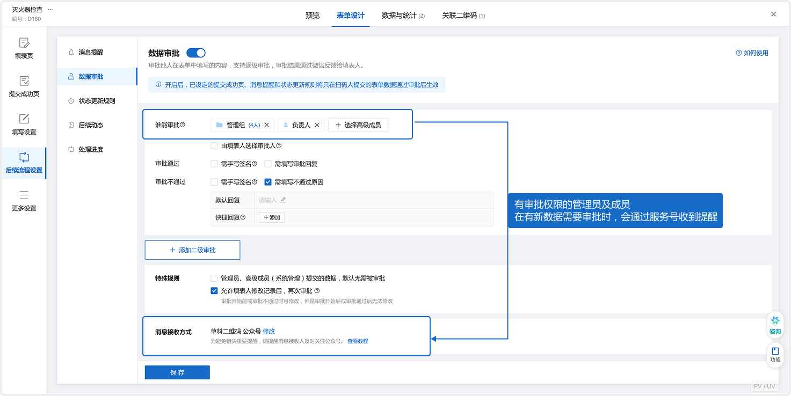Image resolution: width=791 pixels, height=396 pixels.
Task: Click 修改 next to 草料二维码公众号
Action: pos(268,331)
